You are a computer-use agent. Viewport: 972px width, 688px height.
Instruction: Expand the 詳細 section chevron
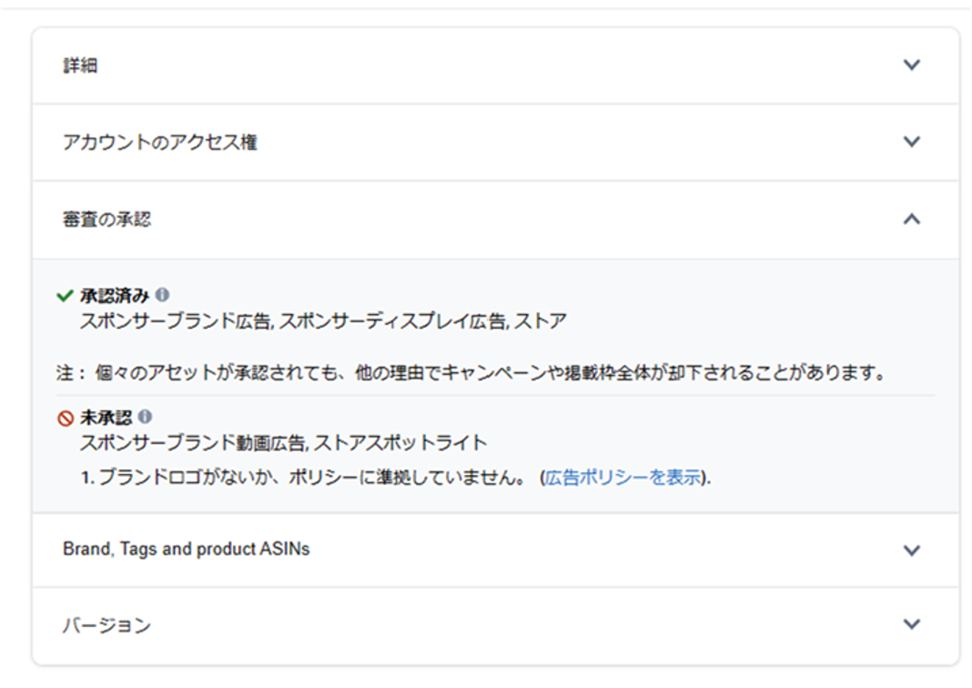(x=911, y=66)
